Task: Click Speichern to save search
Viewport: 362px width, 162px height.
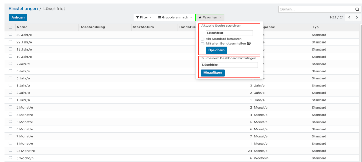Action: coord(212,50)
